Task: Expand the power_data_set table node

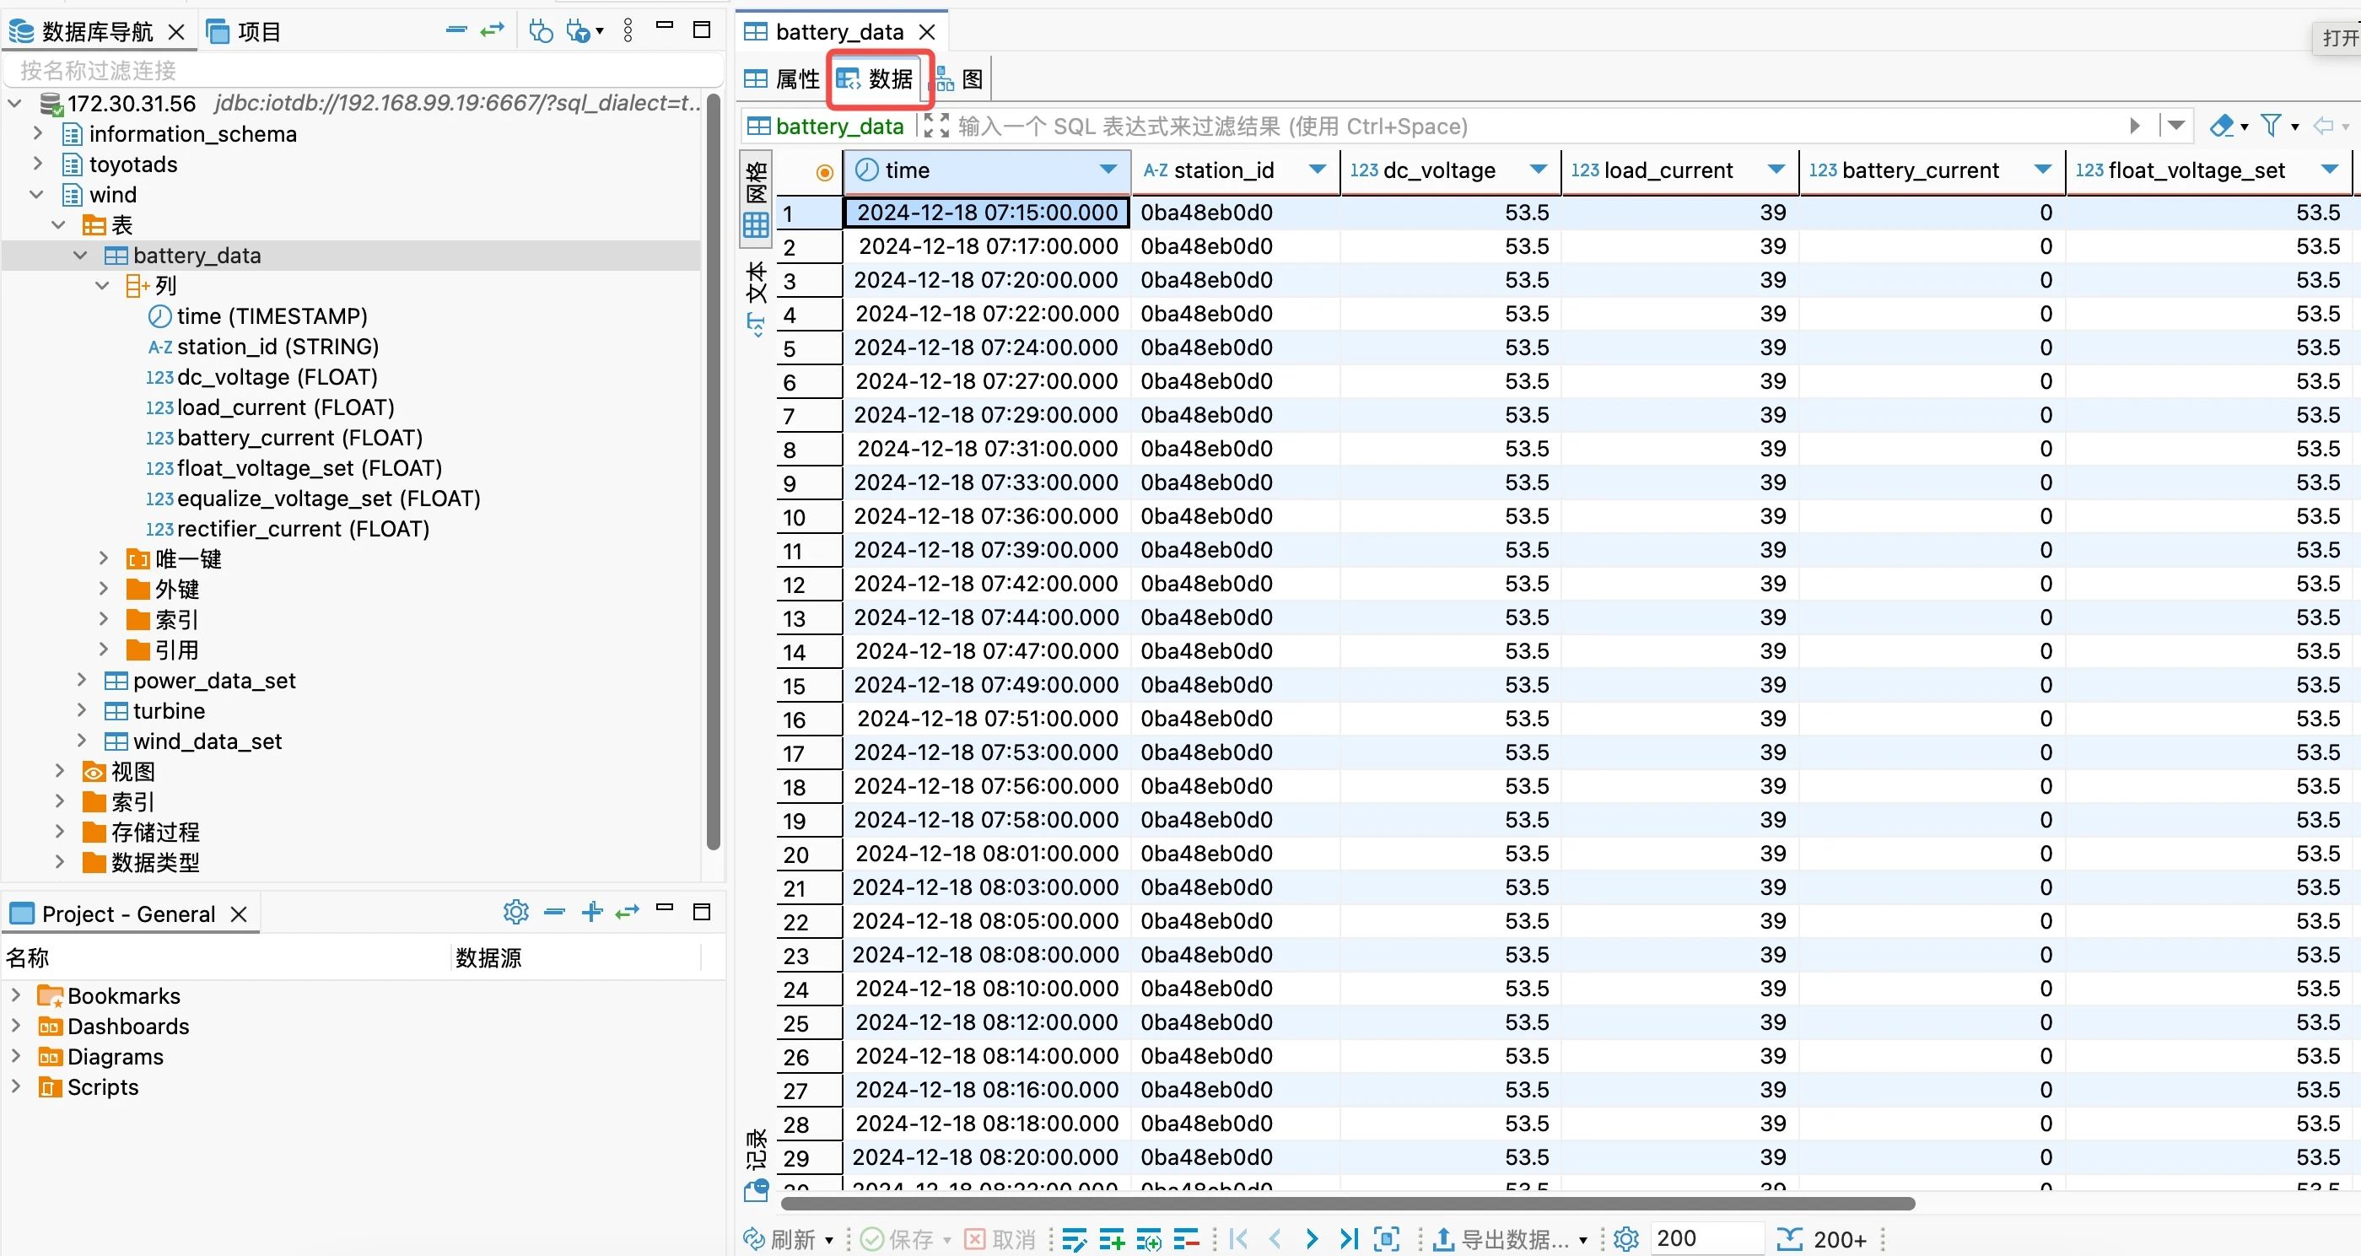Action: [x=82, y=680]
